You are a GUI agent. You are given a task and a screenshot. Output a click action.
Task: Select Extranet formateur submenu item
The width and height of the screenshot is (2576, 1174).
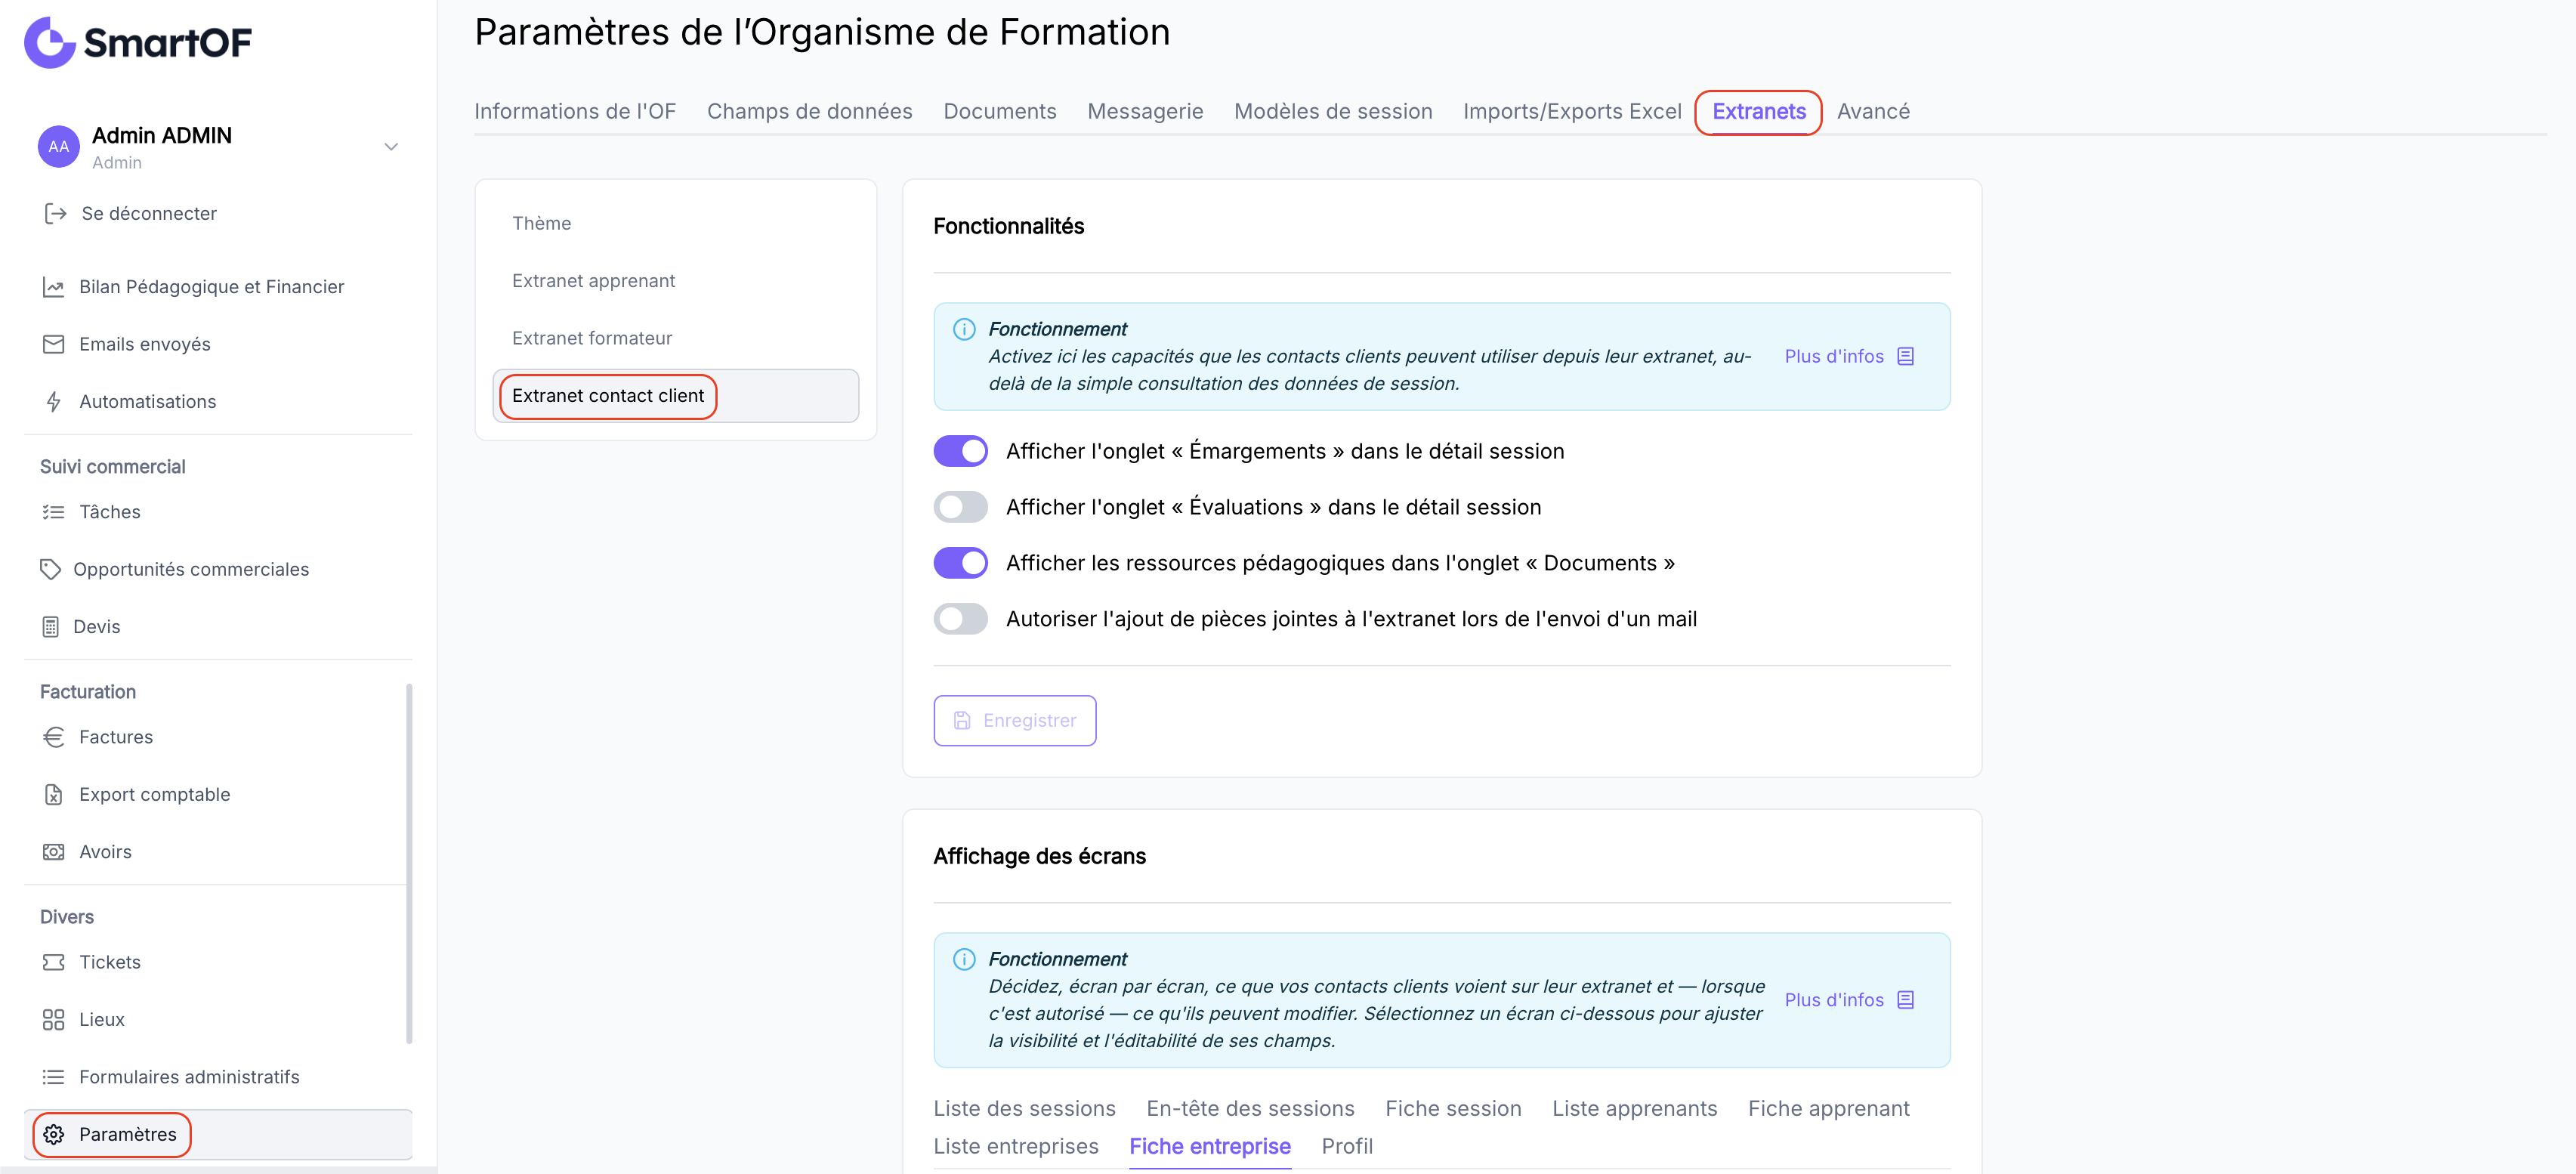675,338
